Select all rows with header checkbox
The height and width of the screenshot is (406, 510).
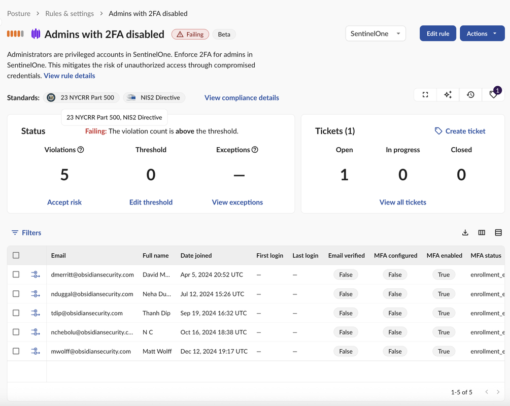(16, 255)
